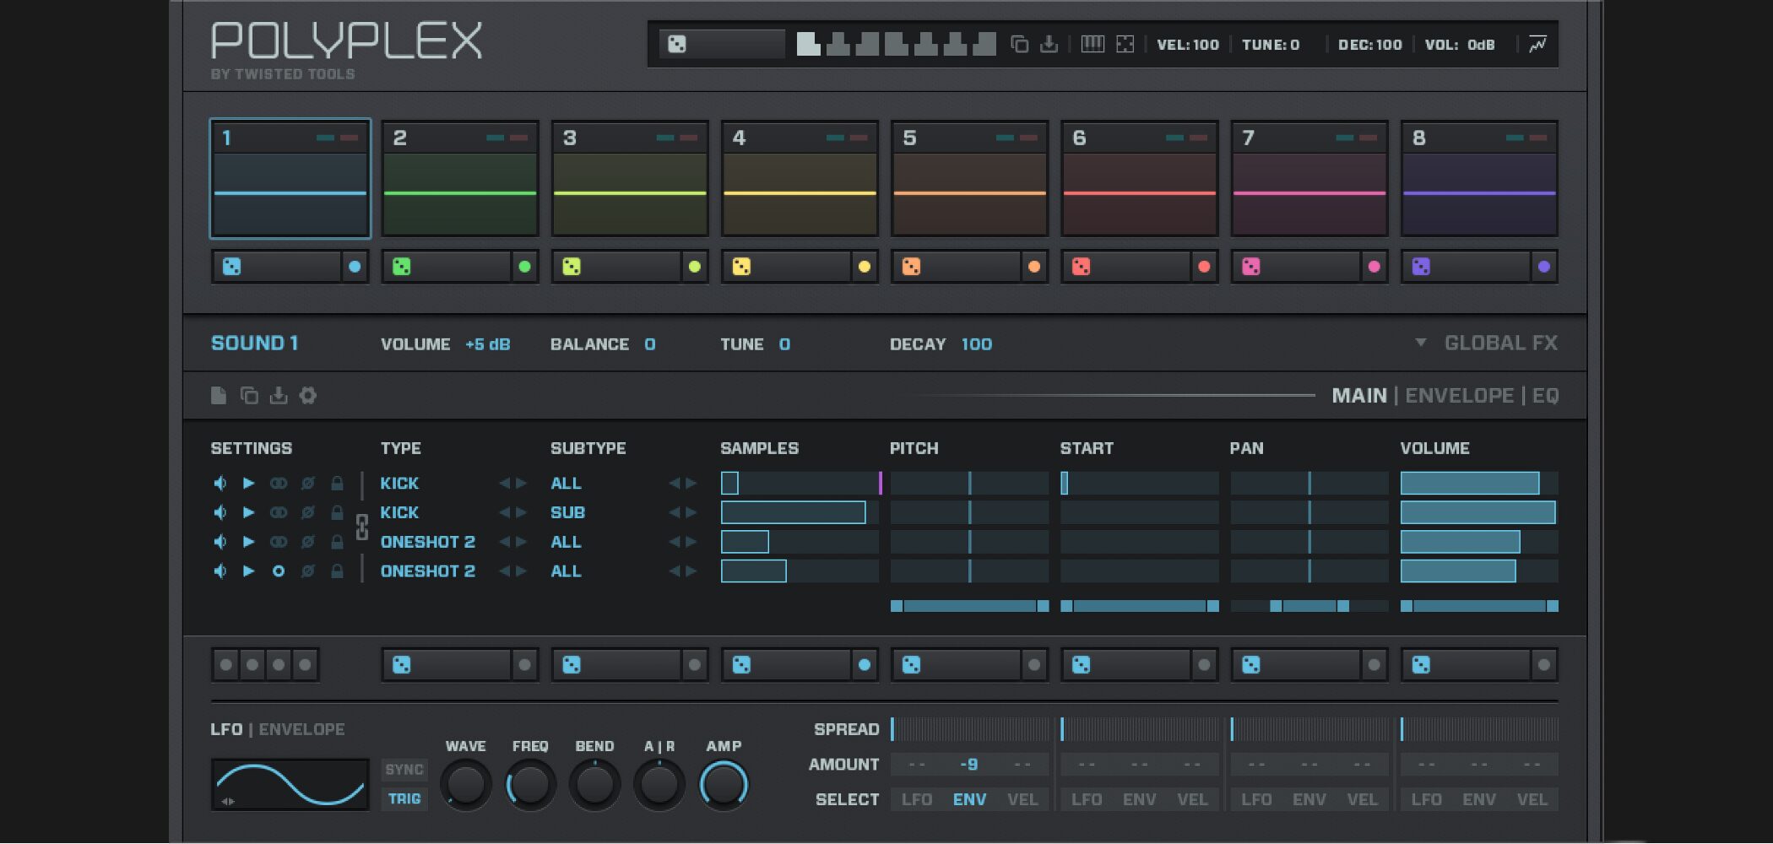Adjust the first KICK row volume slider
This screenshot has width=1773, height=844.
(x=1479, y=483)
